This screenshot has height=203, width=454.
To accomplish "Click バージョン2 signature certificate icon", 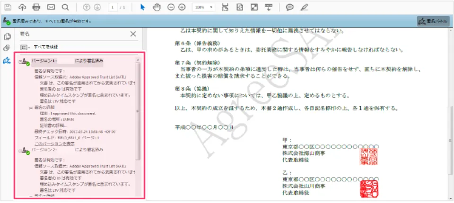I will (26, 151).
